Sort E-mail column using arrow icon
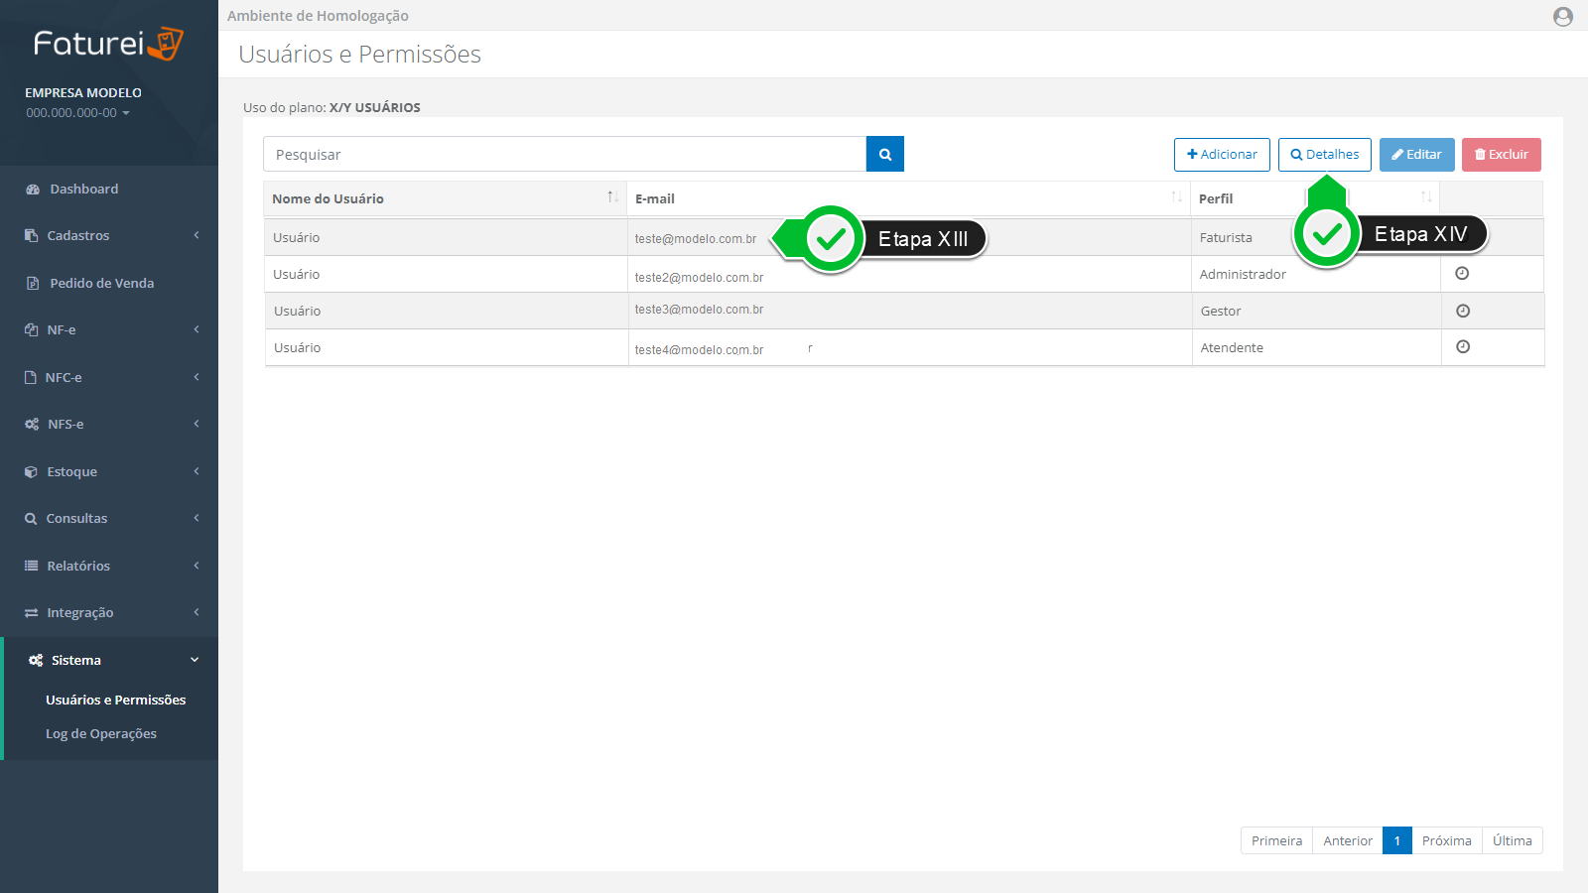This screenshot has width=1588, height=893. pyautogui.click(x=1176, y=197)
